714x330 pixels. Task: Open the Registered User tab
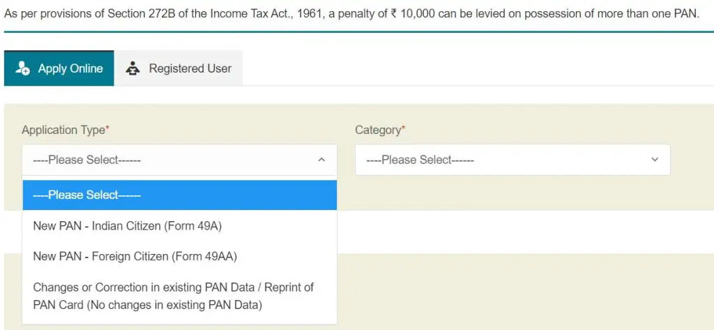pyautogui.click(x=178, y=68)
